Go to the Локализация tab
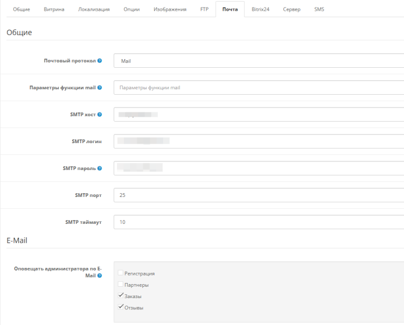 click(x=94, y=9)
